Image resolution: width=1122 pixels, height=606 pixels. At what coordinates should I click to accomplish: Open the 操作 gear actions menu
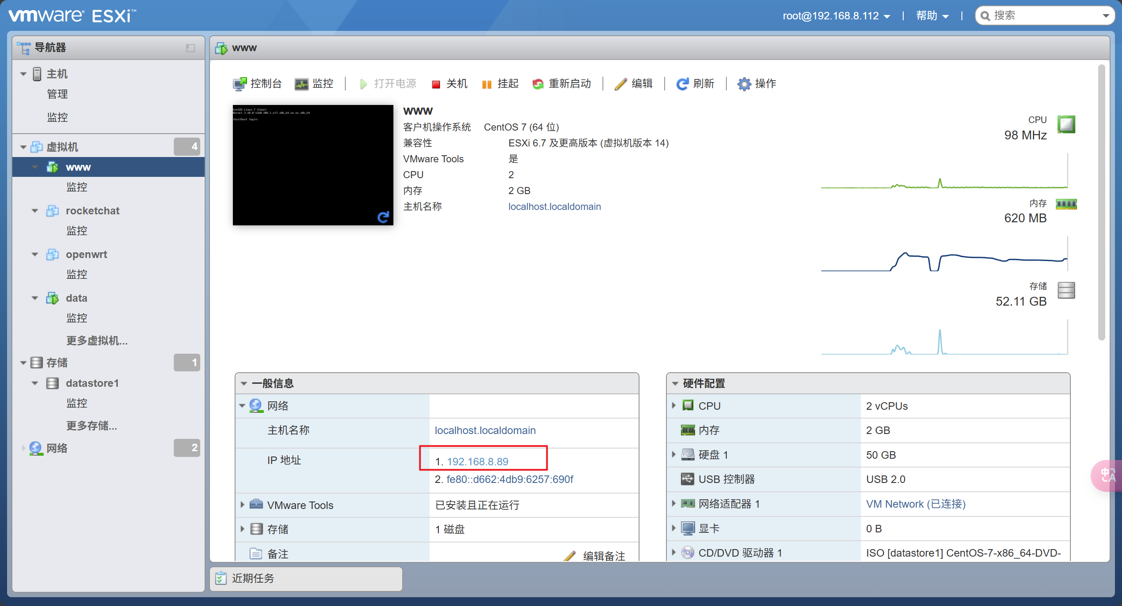(x=744, y=84)
